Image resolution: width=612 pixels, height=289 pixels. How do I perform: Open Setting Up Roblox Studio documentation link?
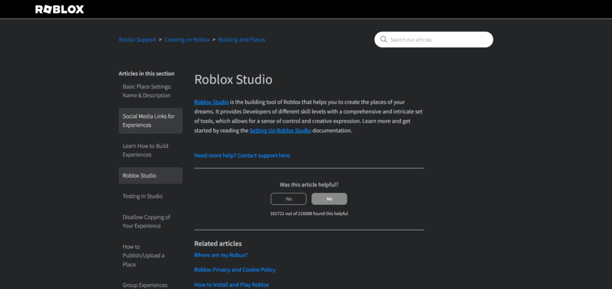[280, 131]
